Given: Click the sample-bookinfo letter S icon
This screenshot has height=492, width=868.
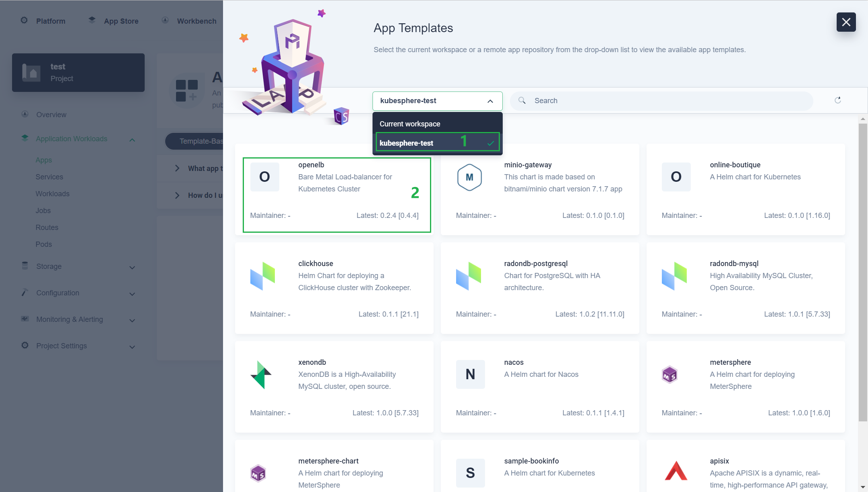Looking at the screenshot, I should [470, 473].
